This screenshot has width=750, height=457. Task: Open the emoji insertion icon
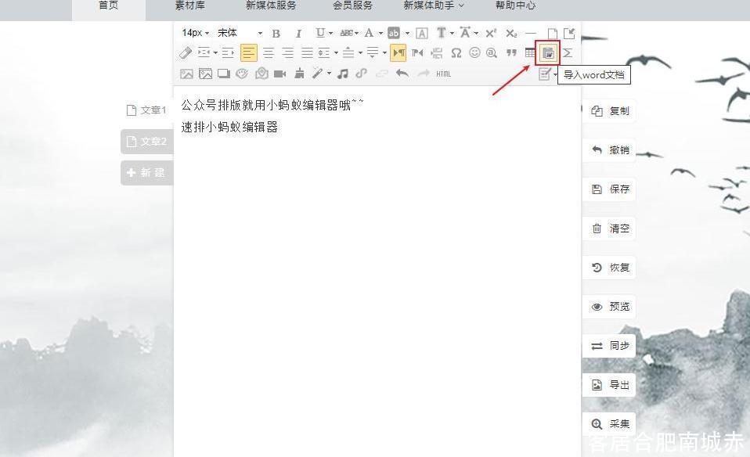tap(474, 52)
